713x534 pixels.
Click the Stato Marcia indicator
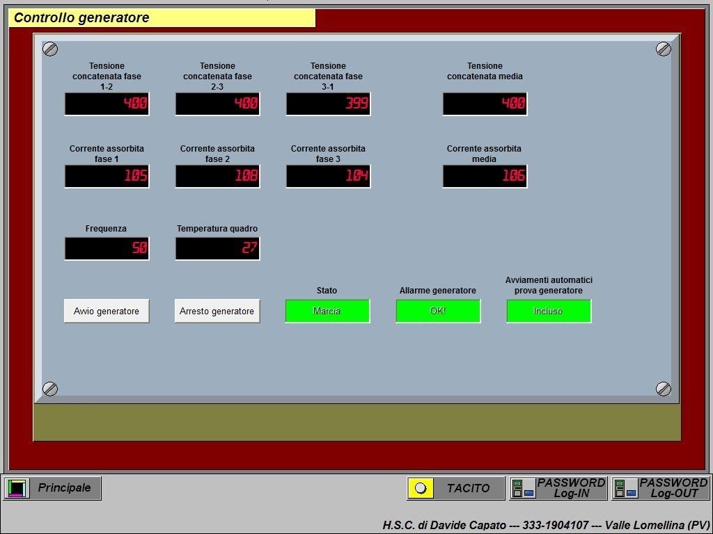[x=327, y=311]
